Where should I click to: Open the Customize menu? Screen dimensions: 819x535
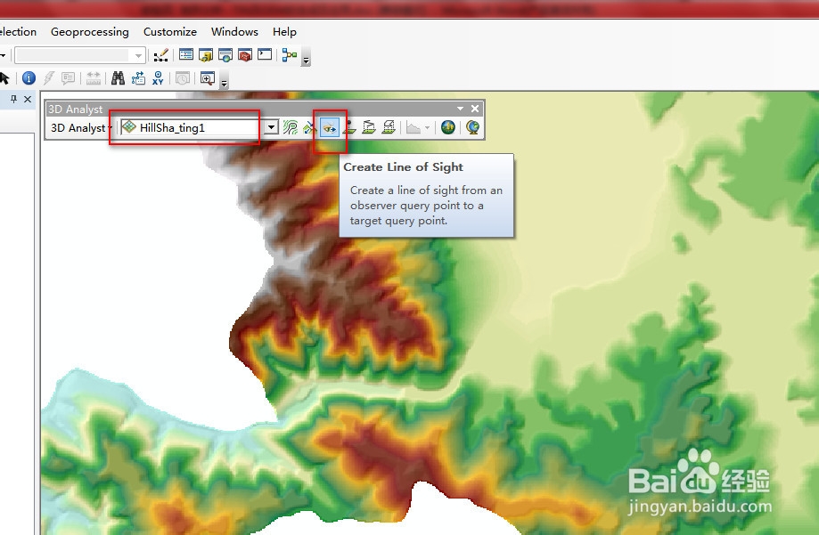point(170,32)
